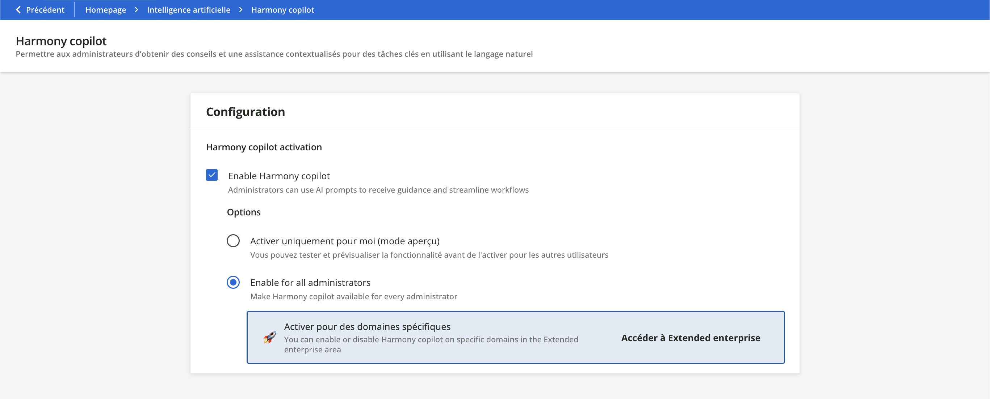Click Enable Harmony copilot label text
This screenshot has height=399, width=990.
click(x=278, y=176)
